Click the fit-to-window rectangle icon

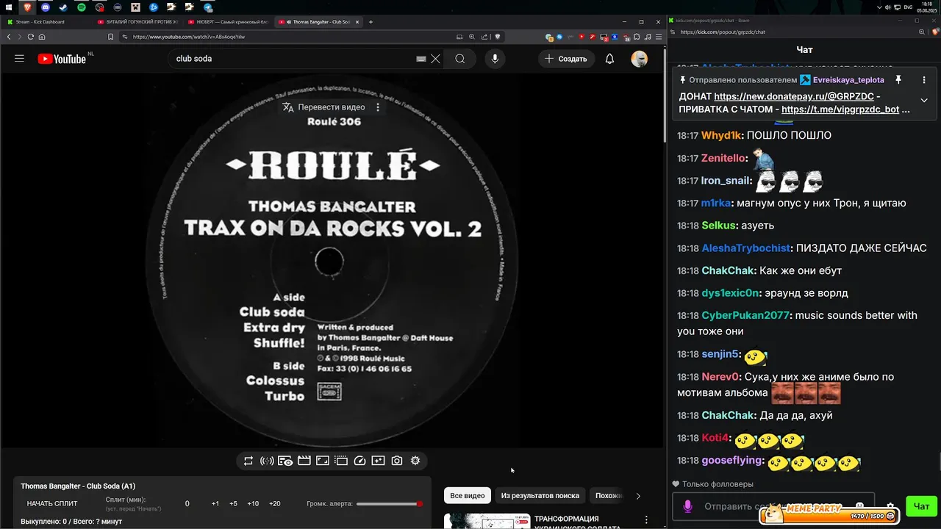323,461
